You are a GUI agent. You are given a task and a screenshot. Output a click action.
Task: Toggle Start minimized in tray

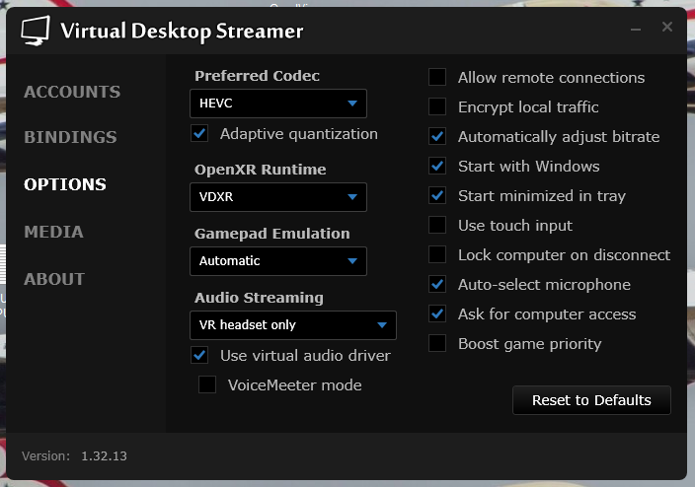[x=437, y=195]
